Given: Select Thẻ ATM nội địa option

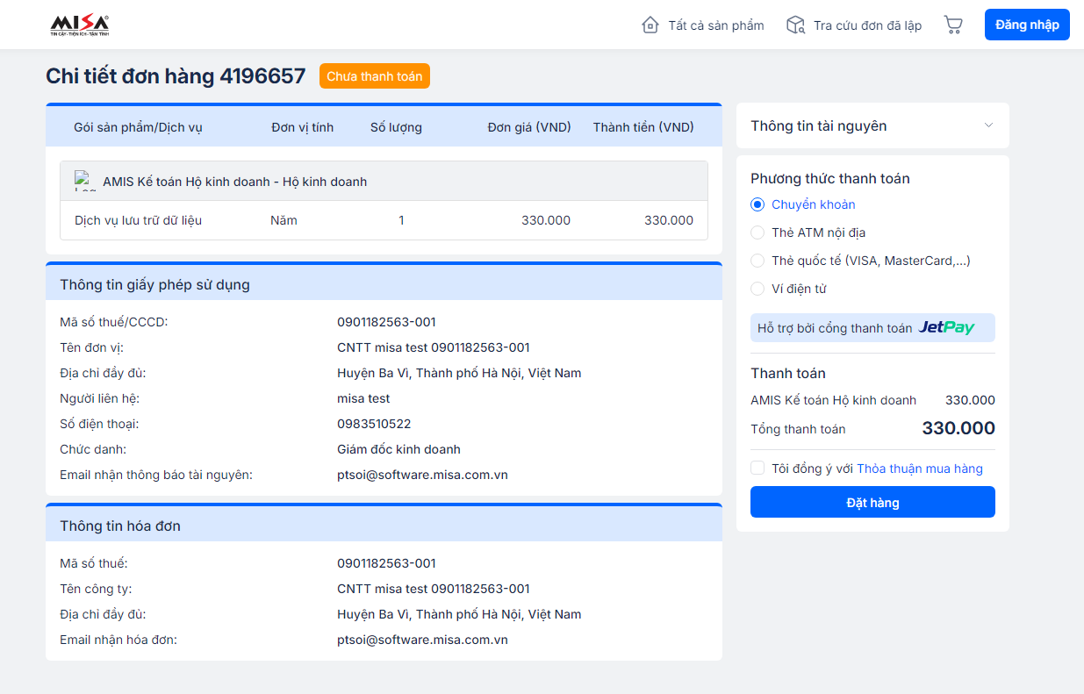Looking at the screenshot, I should (757, 233).
